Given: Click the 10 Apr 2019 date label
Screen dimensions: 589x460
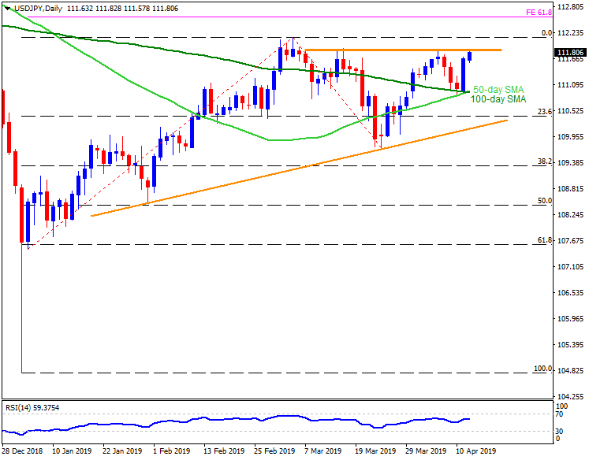Looking at the screenshot, I should (475, 451).
